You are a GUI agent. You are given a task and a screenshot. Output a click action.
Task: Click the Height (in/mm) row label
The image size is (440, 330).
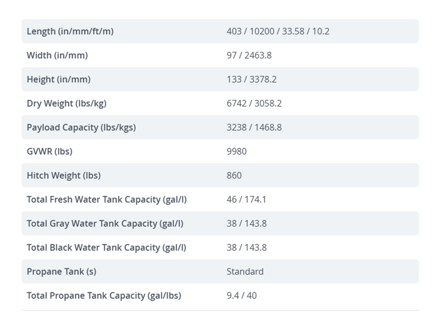click(x=59, y=80)
